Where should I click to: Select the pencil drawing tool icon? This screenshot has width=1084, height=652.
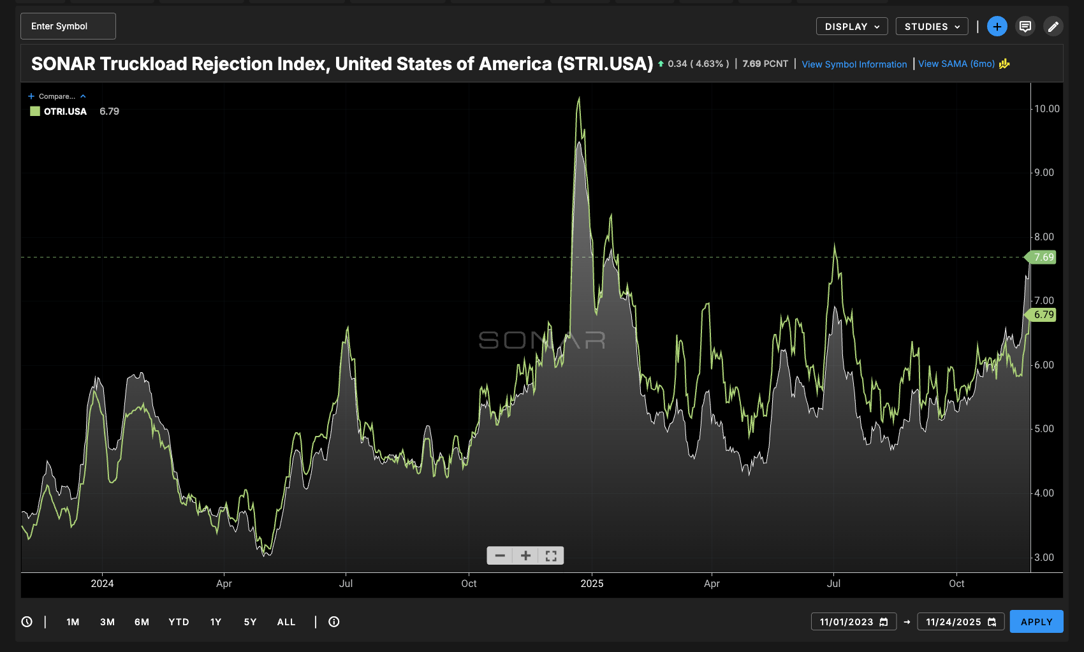[x=1053, y=26]
